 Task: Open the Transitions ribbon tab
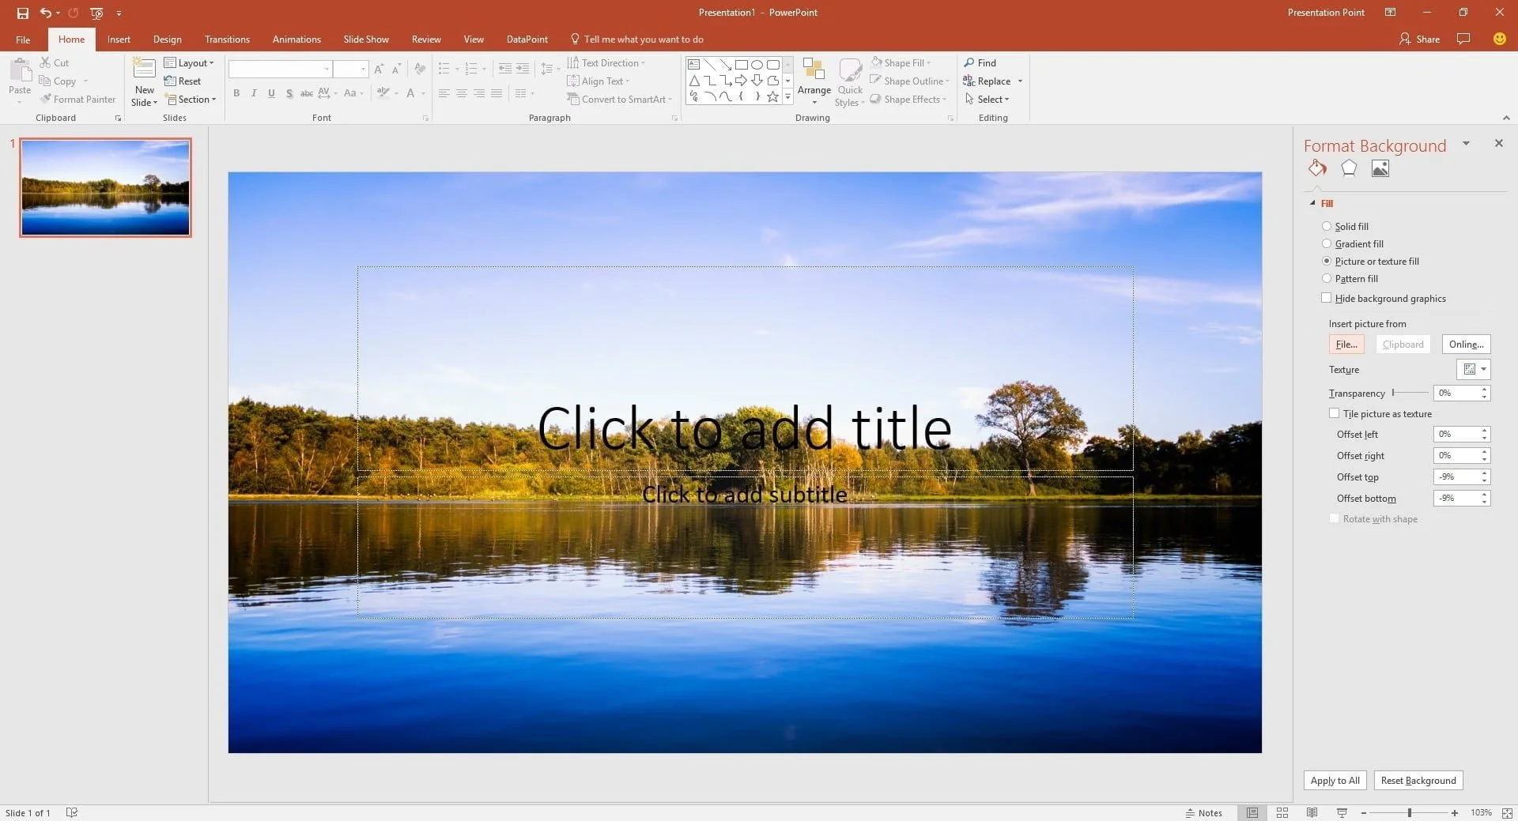point(227,39)
